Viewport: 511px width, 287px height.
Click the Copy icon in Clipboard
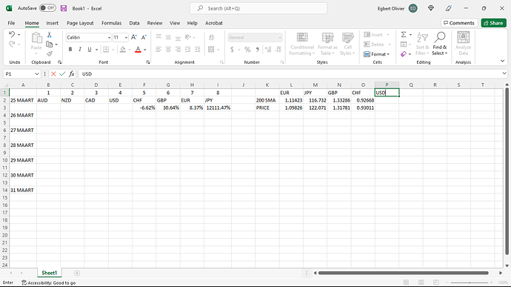49,44
